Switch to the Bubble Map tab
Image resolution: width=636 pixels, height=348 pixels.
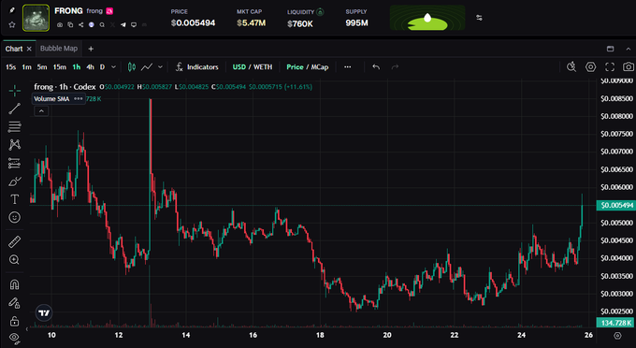[59, 49]
